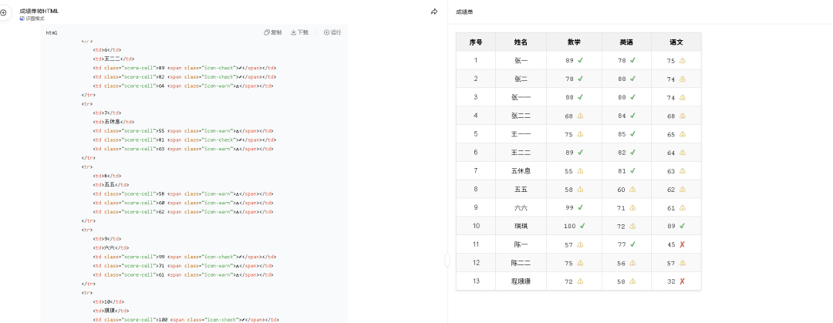The image size is (833, 323).
Task: Click the 语文 score 32 in 程琪珊's row
Action: click(670, 281)
